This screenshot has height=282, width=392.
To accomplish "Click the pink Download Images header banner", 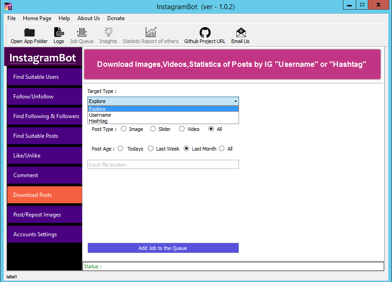I will (232, 64).
